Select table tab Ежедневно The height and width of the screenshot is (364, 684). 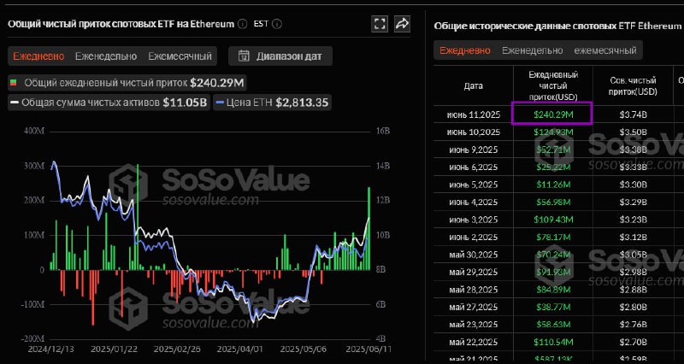464,50
